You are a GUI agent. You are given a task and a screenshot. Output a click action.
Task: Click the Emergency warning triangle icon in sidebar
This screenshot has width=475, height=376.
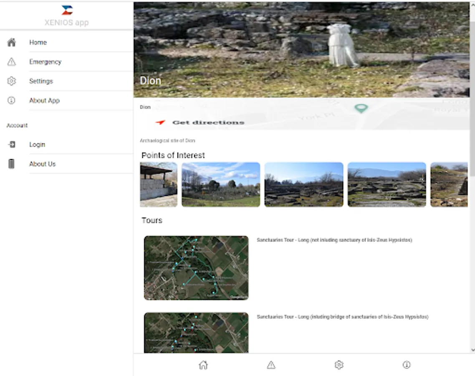(x=12, y=62)
